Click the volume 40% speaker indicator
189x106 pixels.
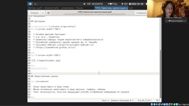[x=125, y=4]
